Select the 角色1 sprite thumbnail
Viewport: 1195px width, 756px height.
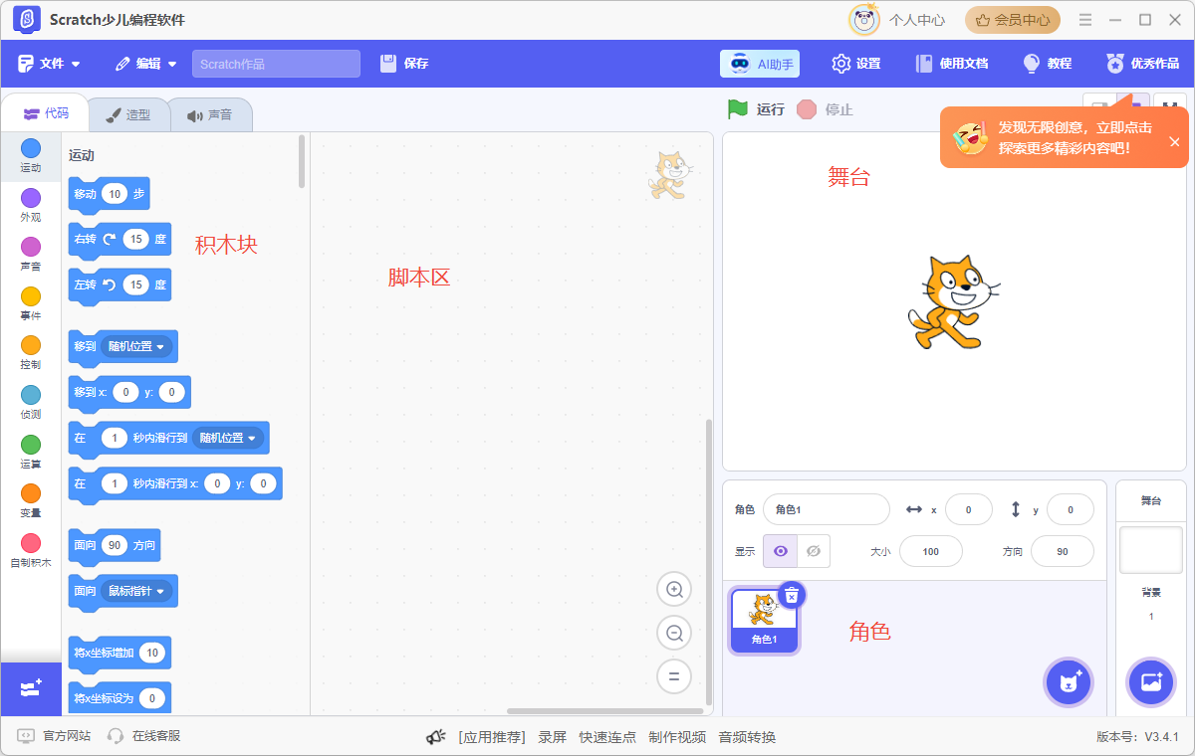coord(764,621)
